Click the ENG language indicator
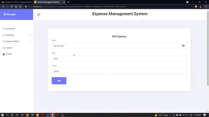Image resolution: width=209 pixels, height=117 pixels. [x=191, y=115]
